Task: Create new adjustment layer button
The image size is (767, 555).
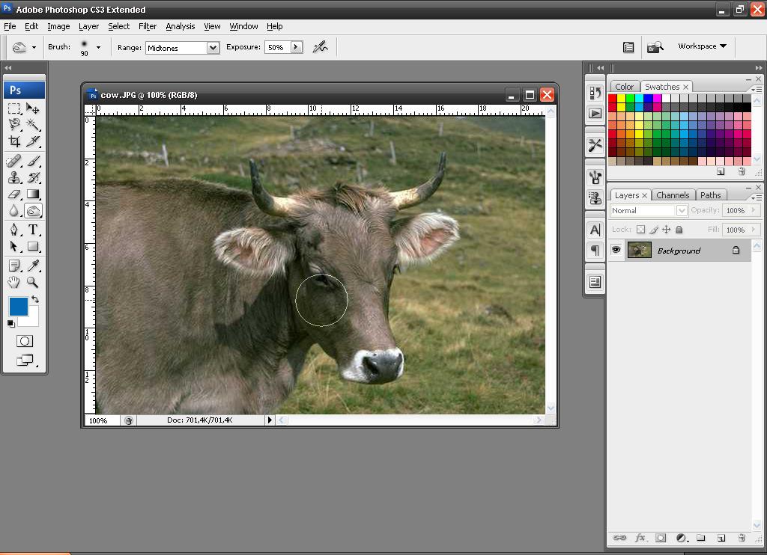Action: [682, 538]
